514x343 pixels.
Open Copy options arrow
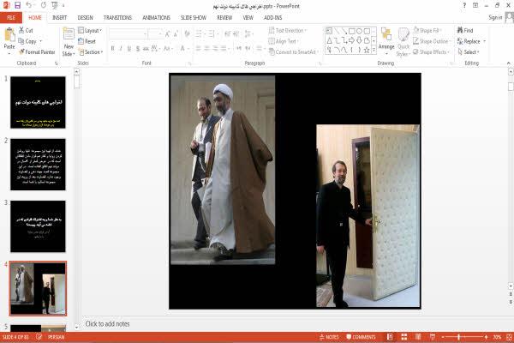point(41,41)
